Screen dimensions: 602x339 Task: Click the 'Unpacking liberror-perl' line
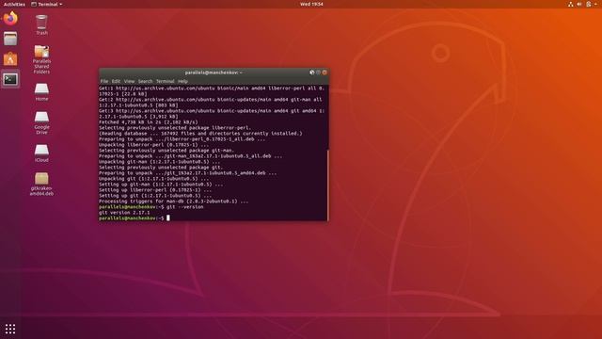[153, 145]
